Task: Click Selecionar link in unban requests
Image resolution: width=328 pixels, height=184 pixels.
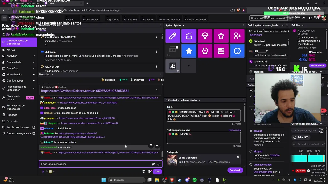Action: 256,35
